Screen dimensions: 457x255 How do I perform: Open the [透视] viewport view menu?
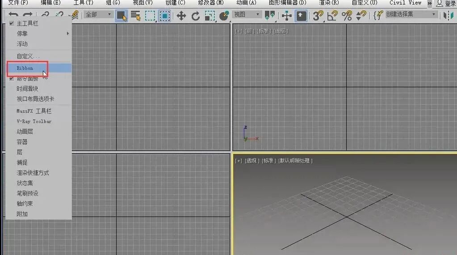pyautogui.click(x=252, y=161)
